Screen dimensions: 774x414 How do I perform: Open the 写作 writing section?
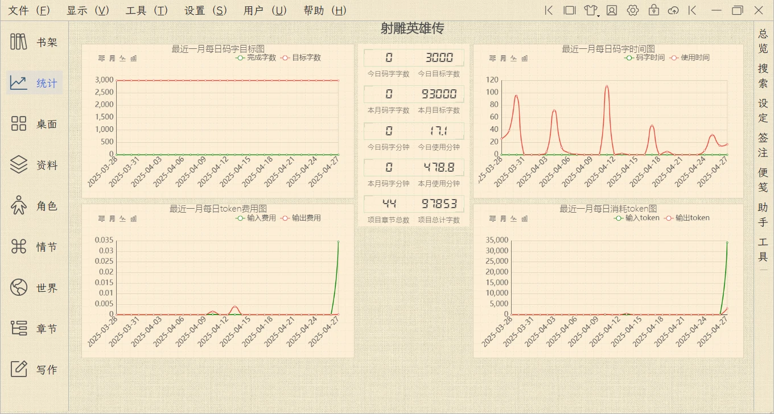click(34, 369)
